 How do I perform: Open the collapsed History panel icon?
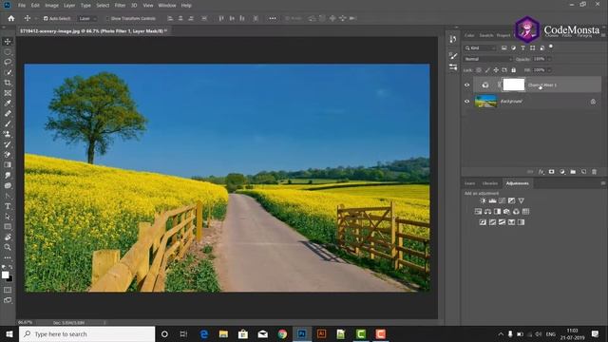(453, 39)
